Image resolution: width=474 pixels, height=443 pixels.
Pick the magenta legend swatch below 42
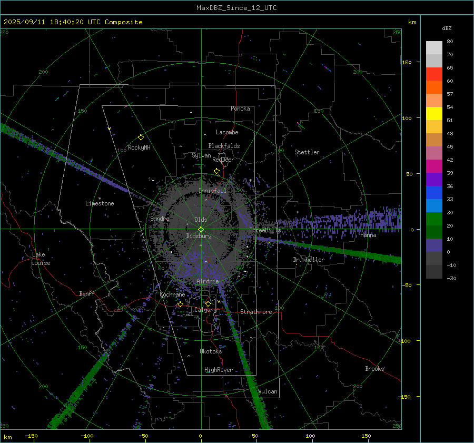tap(434, 166)
